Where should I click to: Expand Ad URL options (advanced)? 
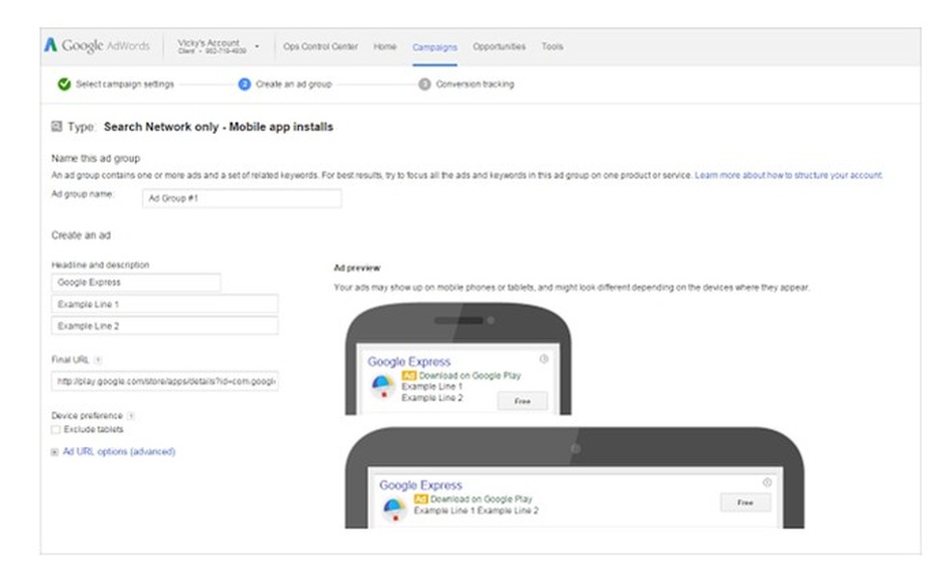click(x=116, y=451)
